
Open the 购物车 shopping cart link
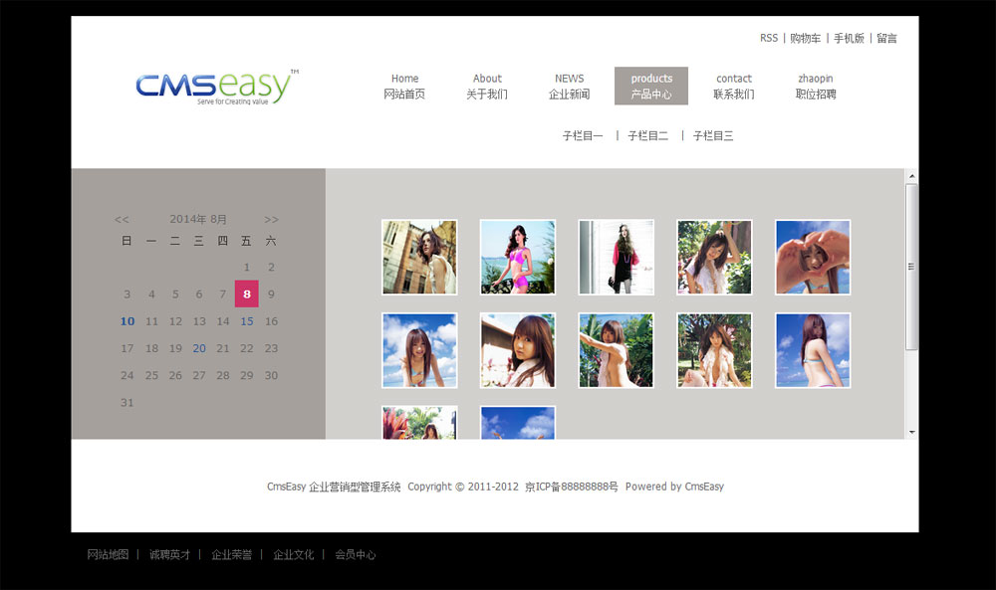pos(805,39)
